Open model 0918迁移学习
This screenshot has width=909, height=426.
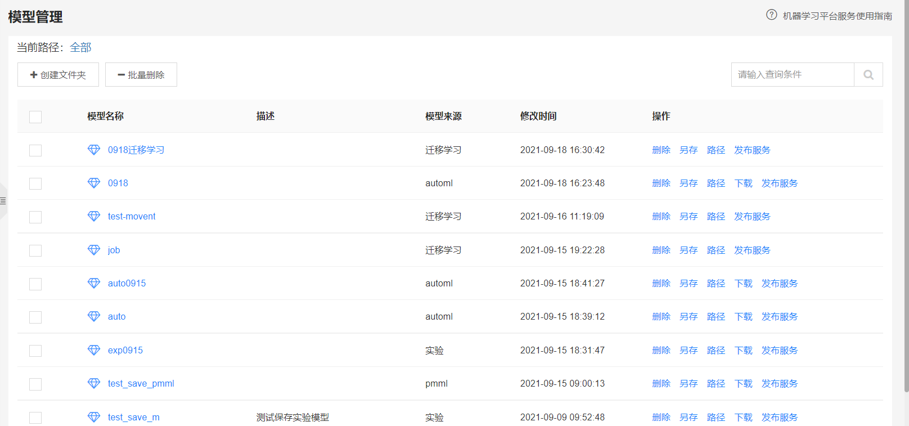(136, 150)
